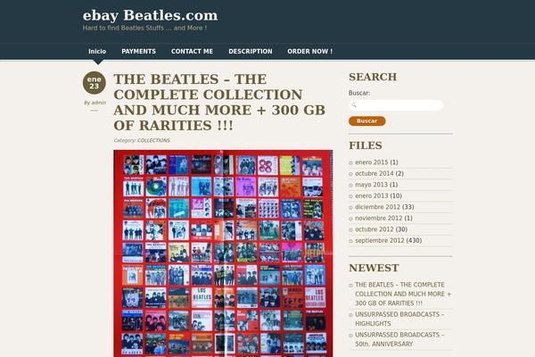Click the Beatles record covers poster image
Image resolution: width=535 pixels, height=357 pixels.
coord(223,253)
